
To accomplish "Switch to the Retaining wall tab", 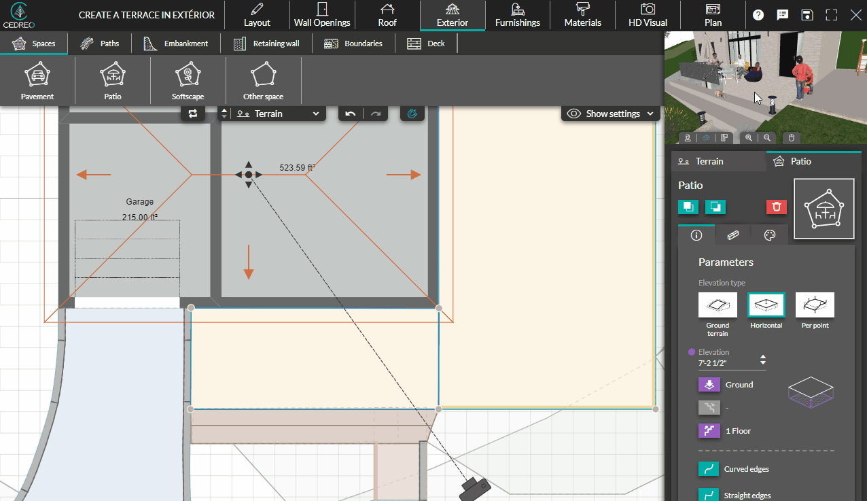I will point(268,44).
